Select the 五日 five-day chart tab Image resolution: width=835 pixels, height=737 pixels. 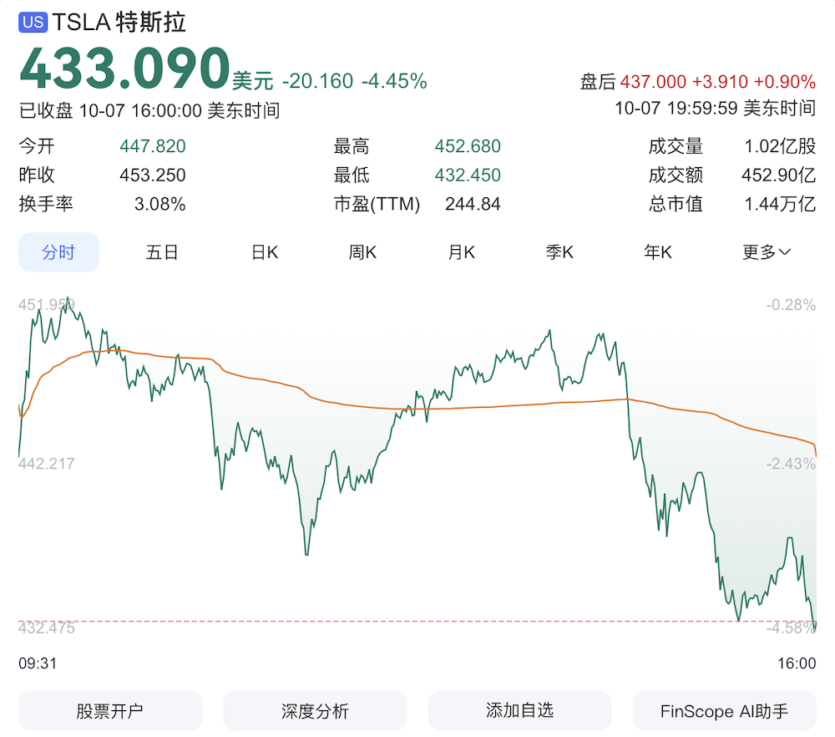(x=161, y=252)
